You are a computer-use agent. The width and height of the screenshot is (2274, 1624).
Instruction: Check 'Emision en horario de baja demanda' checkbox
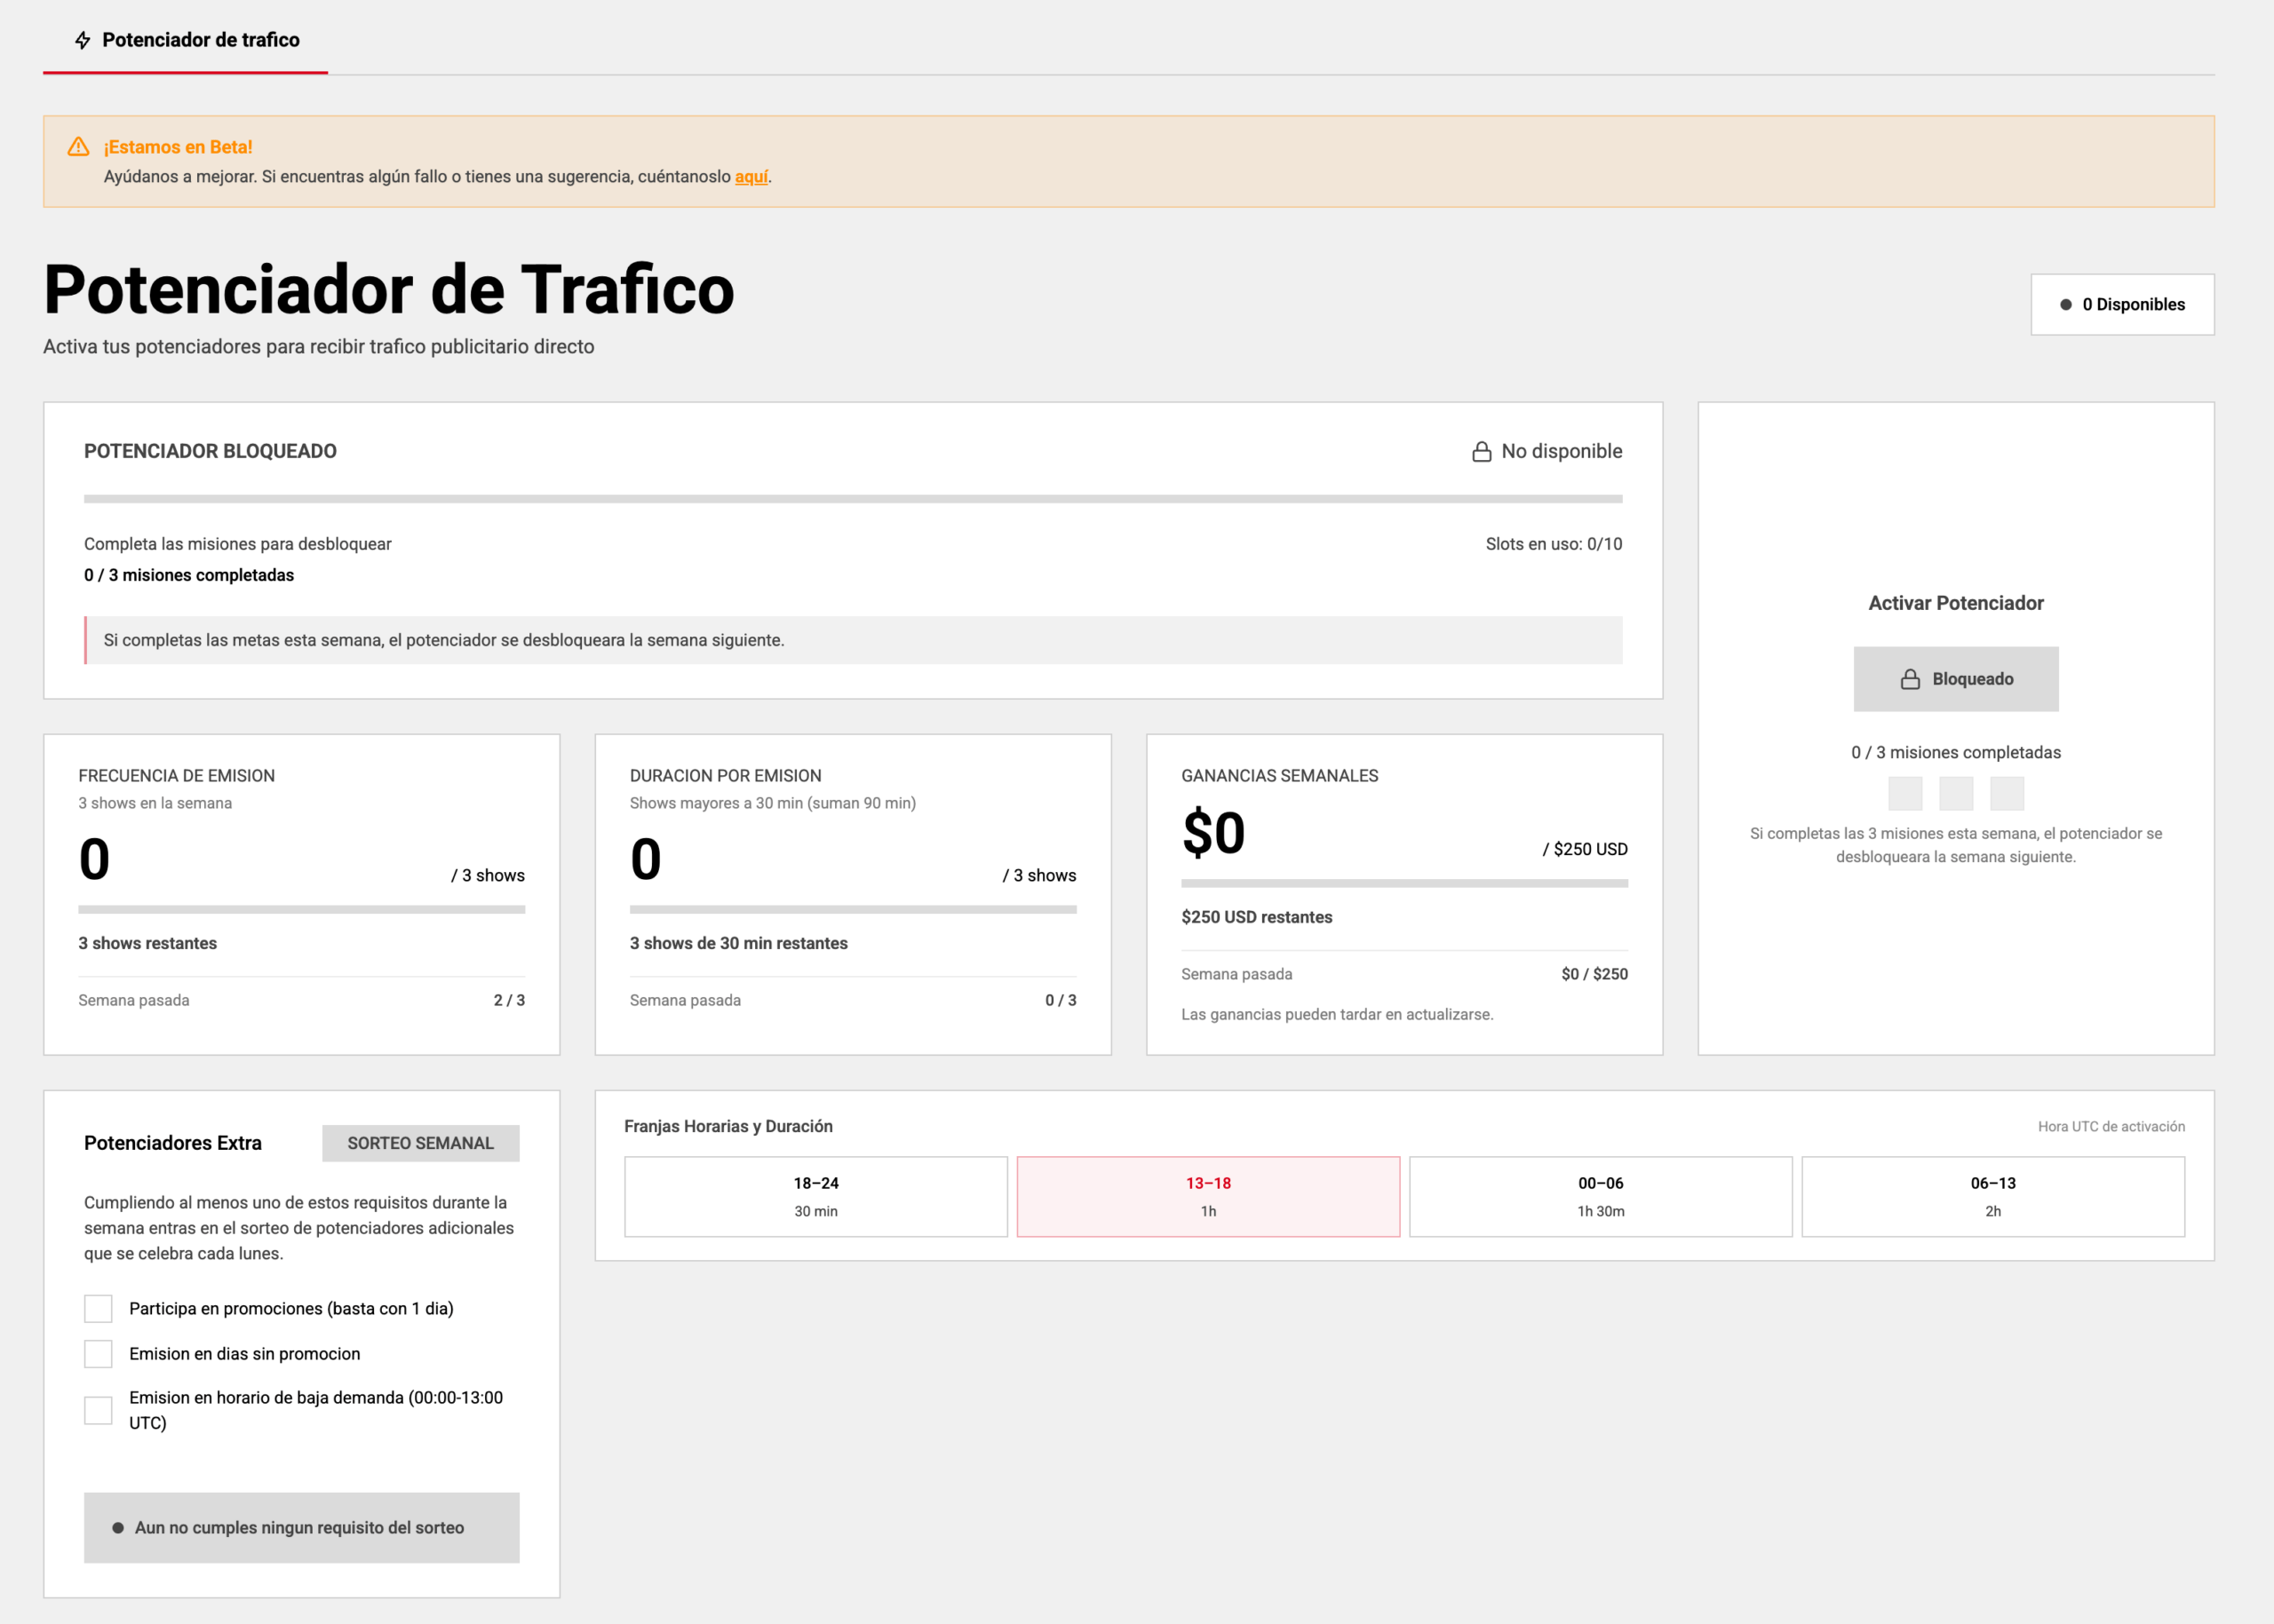pos(98,1411)
